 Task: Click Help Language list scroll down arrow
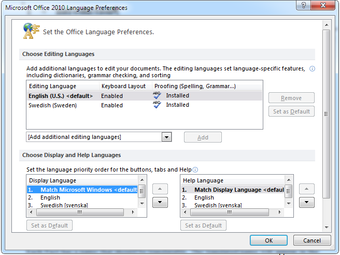[x=288, y=203]
